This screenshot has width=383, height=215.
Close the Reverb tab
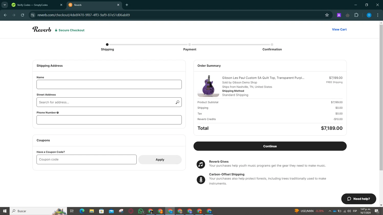click(118, 5)
